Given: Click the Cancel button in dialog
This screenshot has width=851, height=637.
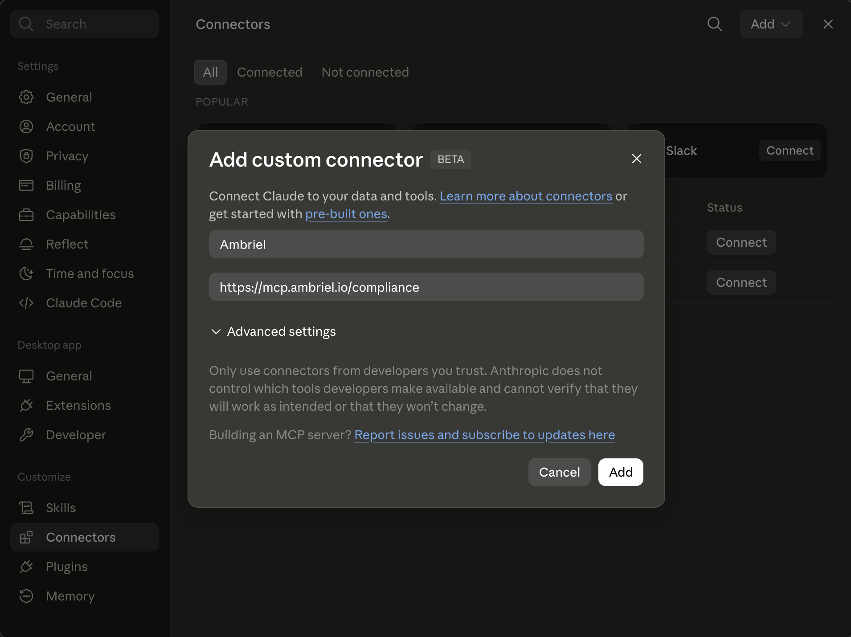Looking at the screenshot, I should (x=560, y=472).
